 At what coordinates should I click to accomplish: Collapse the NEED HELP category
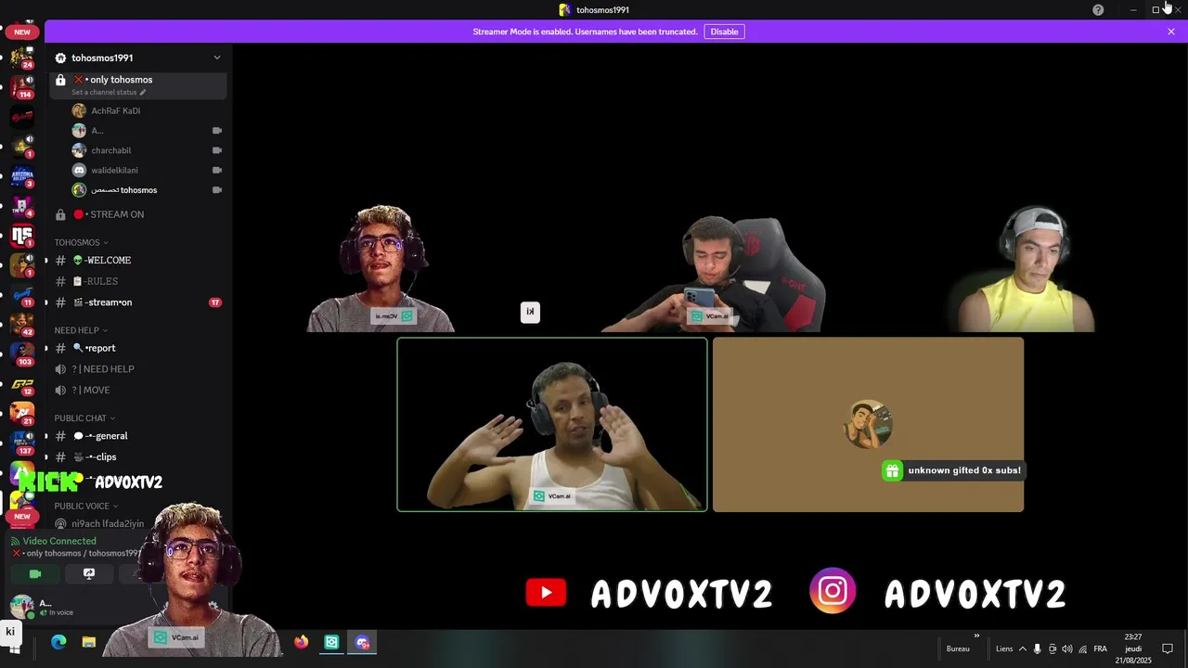click(x=81, y=330)
